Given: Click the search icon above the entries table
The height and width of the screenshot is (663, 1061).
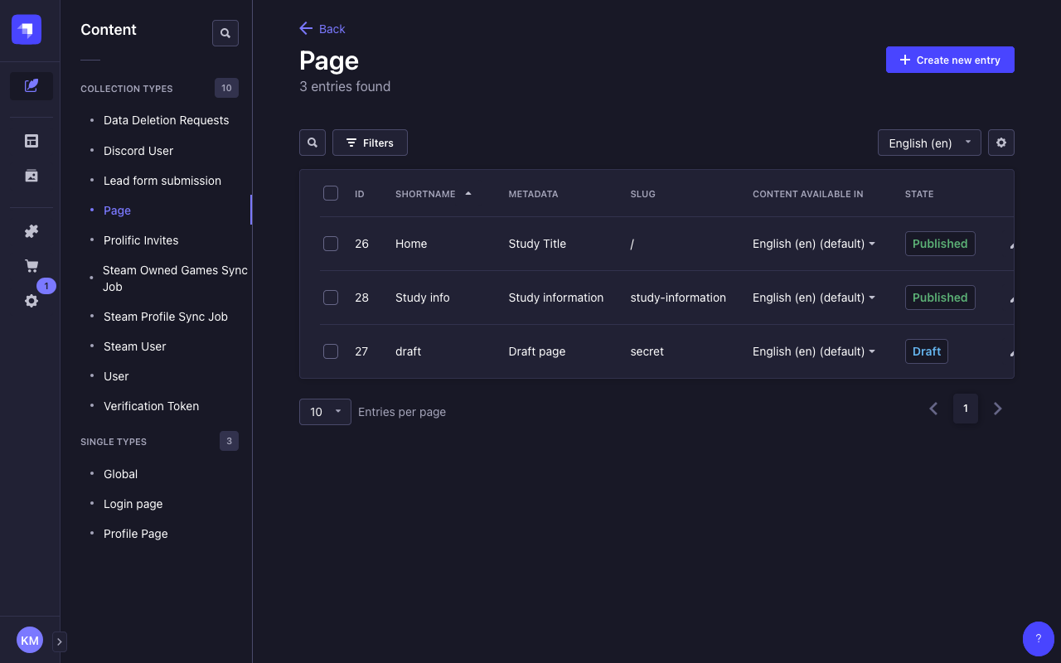Looking at the screenshot, I should coord(312,142).
